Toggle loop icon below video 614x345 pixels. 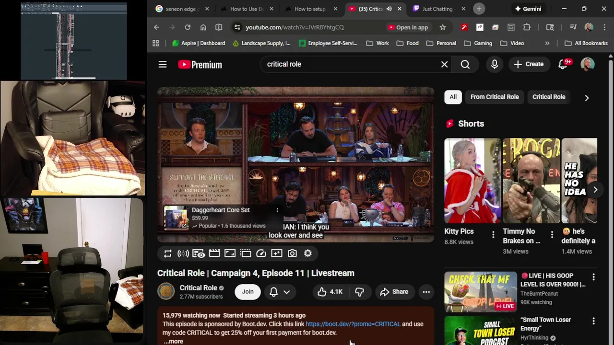coord(167,253)
